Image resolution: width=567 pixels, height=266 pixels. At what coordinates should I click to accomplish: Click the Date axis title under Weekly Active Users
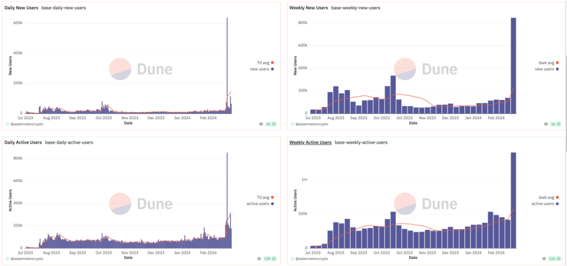[414, 258]
